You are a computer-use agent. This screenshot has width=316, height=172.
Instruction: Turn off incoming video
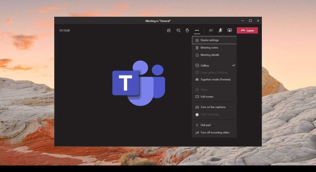click(x=214, y=133)
